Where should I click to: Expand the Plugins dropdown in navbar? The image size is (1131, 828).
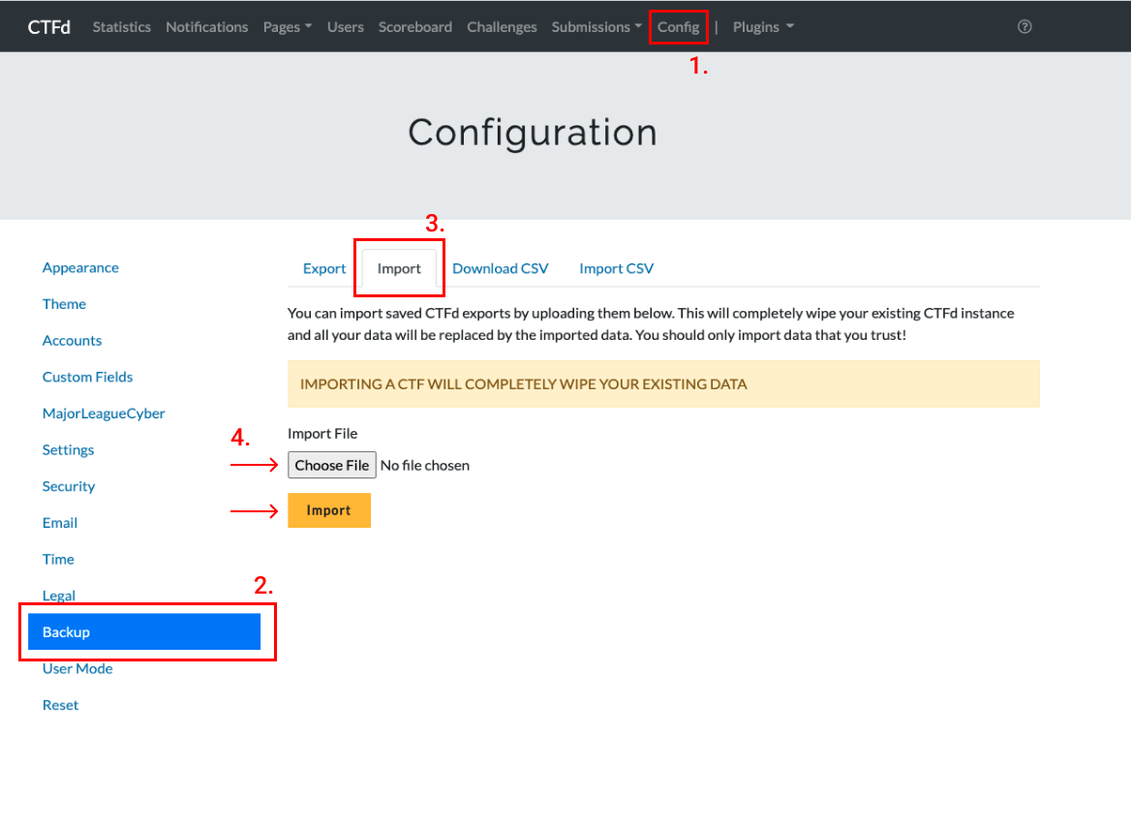coord(763,27)
